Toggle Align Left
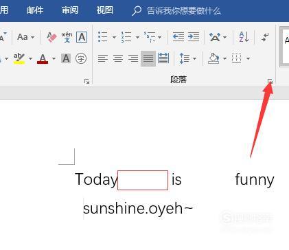Viewport: 289px width, 250px height. point(103,58)
